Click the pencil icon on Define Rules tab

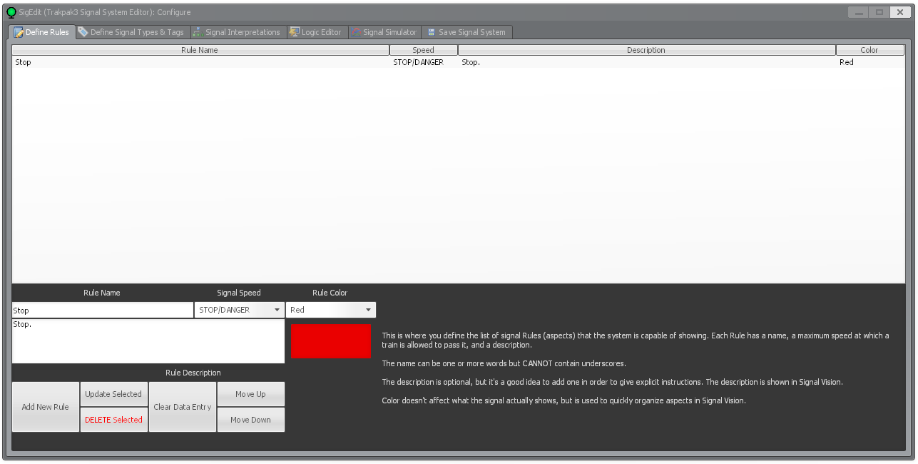coord(19,32)
